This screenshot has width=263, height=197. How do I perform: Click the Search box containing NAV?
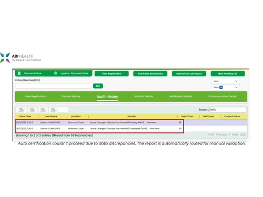(228, 110)
